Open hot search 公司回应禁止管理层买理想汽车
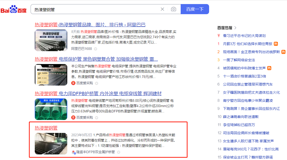The image size is (287, 160). click(248, 84)
